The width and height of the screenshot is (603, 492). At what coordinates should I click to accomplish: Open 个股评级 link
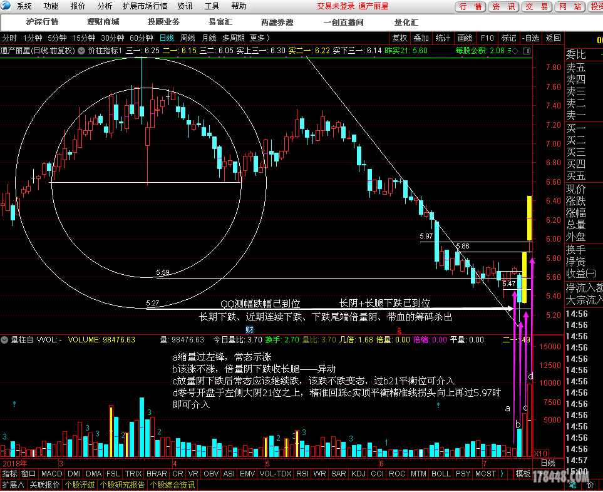tap(80, 485)
